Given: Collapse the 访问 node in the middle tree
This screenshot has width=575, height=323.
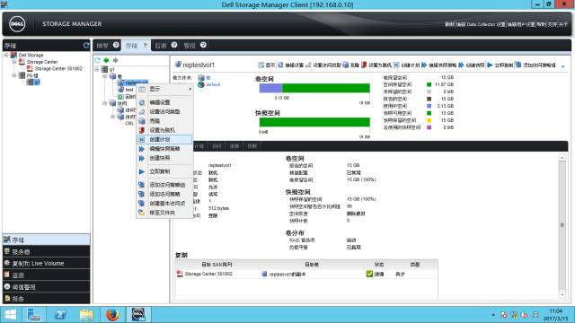Looking at the screenshot, I should point(105,104).
